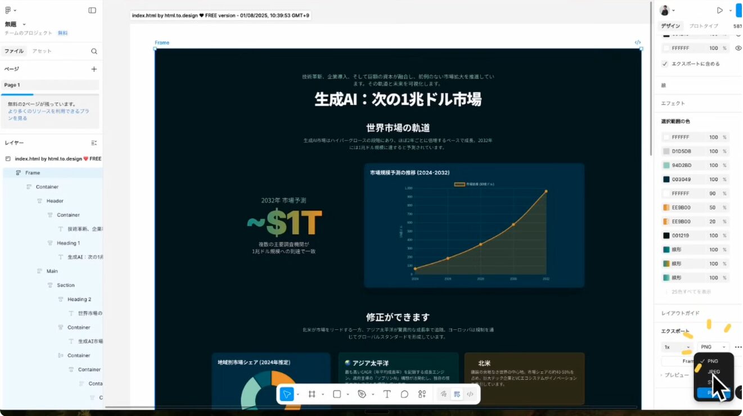
Task: Select the Pen tool
Action: click(362, 394)
